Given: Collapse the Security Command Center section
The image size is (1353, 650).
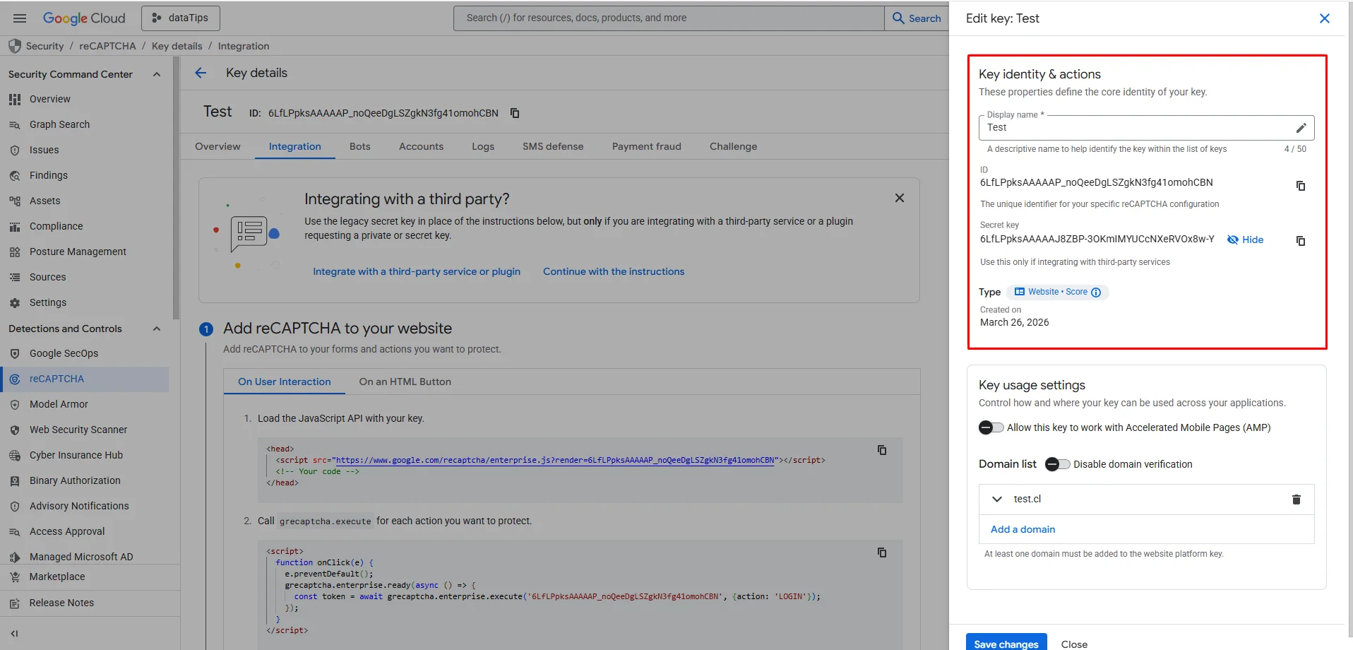Looking at the screenshot, I should point(157,74).
